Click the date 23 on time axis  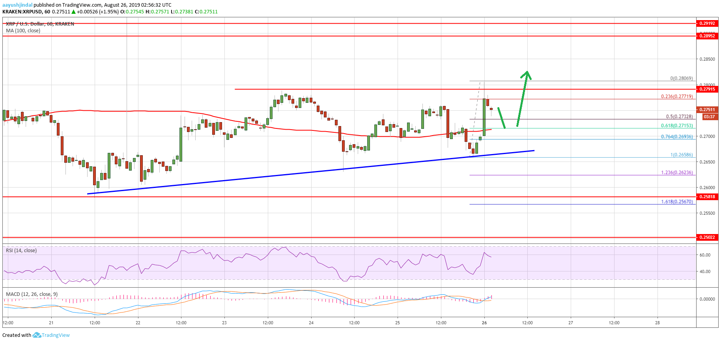pos(224,323)
